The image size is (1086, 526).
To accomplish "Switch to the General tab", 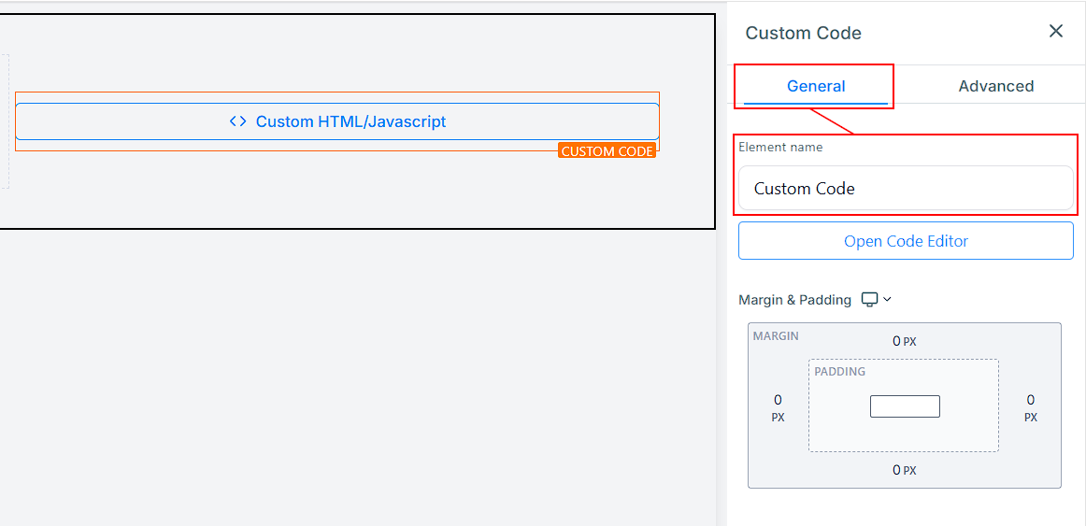I will point(815,86).
